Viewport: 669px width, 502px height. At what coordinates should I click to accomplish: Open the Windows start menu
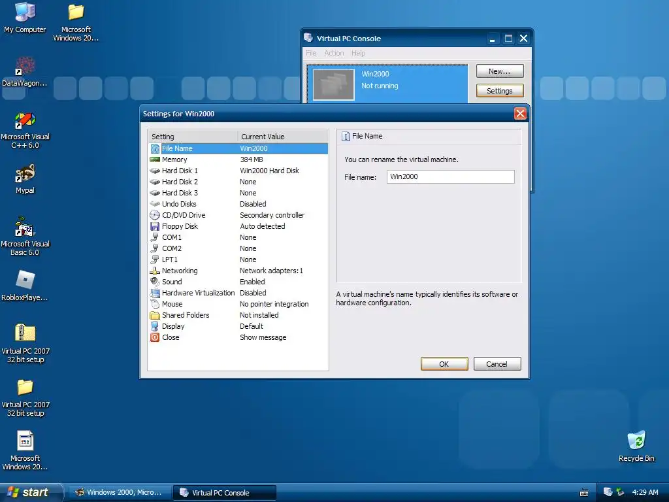(31, 492)
